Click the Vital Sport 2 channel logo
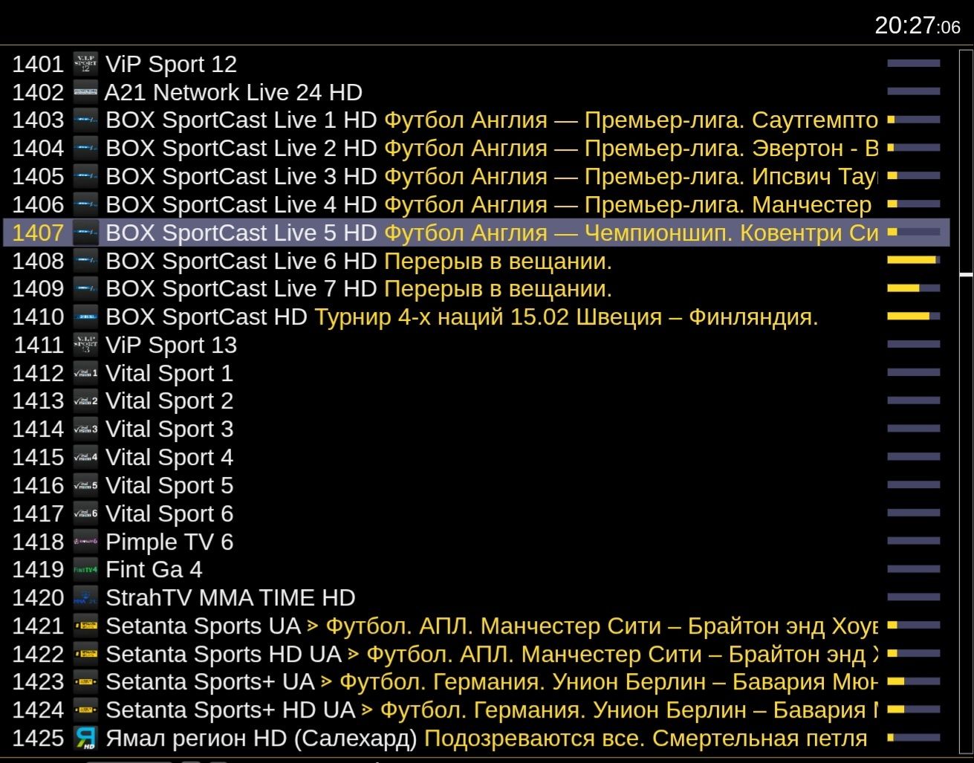Image resolution: width=974 pixels, height=763 pixels. (85, 400)
